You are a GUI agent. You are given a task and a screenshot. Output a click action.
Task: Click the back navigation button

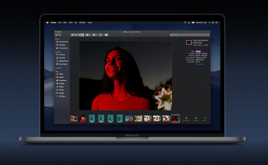tap(57, 35)
